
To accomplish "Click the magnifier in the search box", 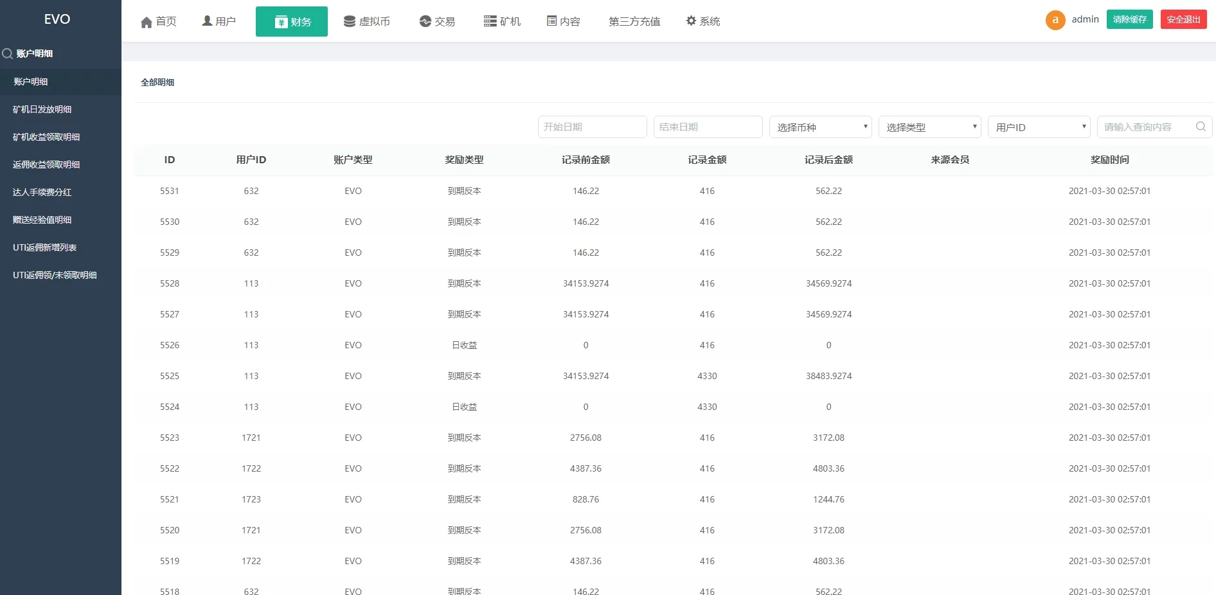I will point(1200,127).
